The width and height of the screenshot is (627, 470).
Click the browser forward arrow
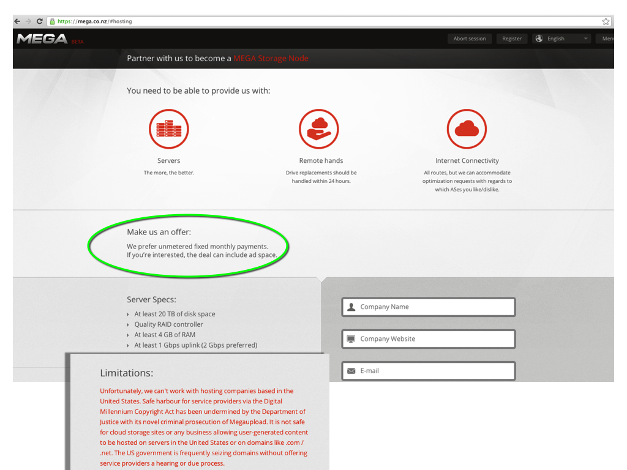(x=28, y=21)
